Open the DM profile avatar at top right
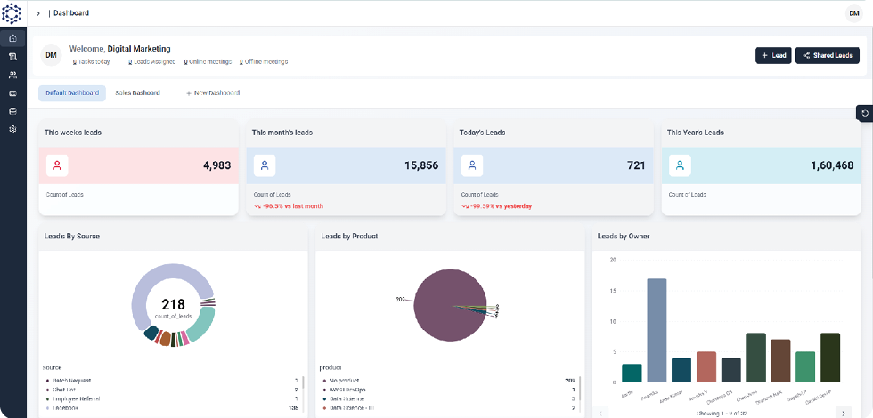Image resolution: width=873 pixels, height=418 pixels. [853, 13]
